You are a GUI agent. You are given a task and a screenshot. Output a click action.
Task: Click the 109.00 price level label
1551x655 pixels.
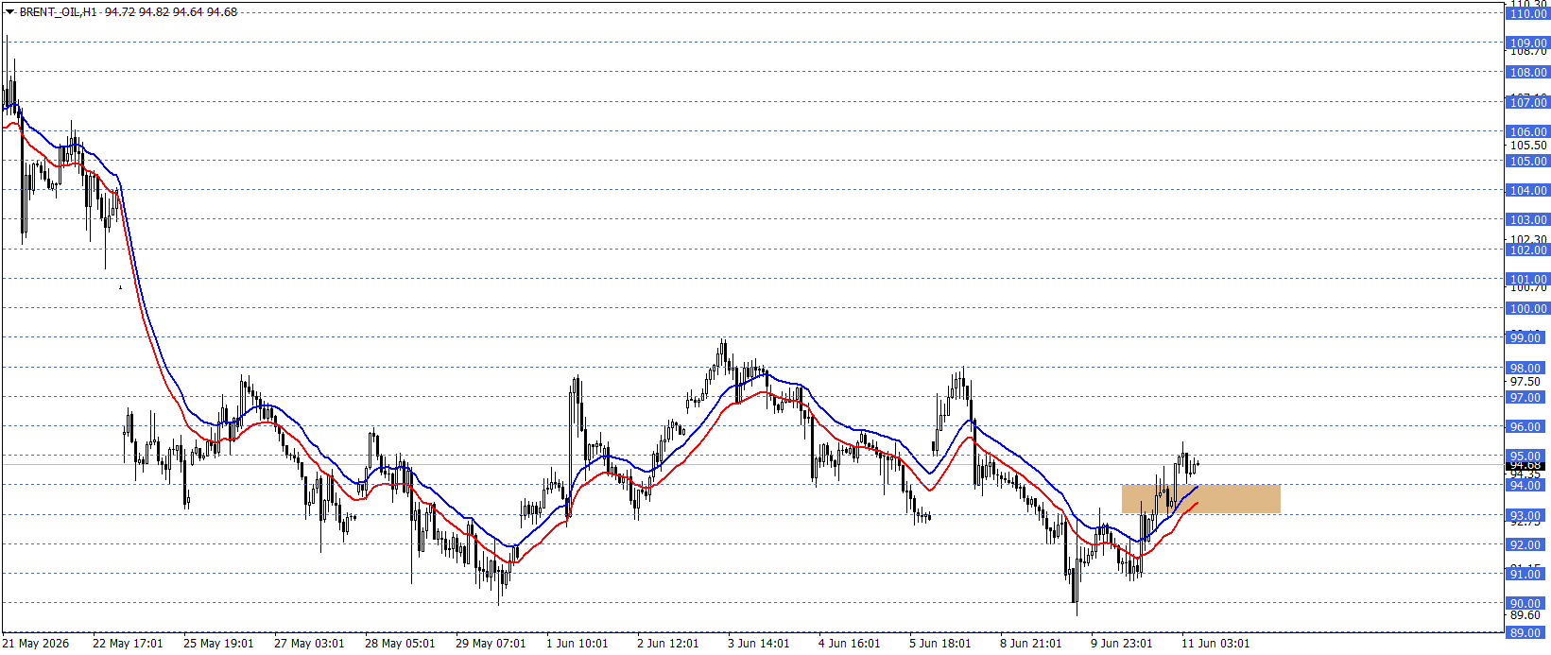pos(1527,43)
